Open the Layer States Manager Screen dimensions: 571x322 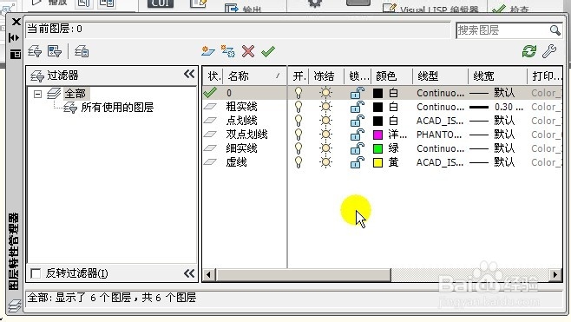coord(82,51)
